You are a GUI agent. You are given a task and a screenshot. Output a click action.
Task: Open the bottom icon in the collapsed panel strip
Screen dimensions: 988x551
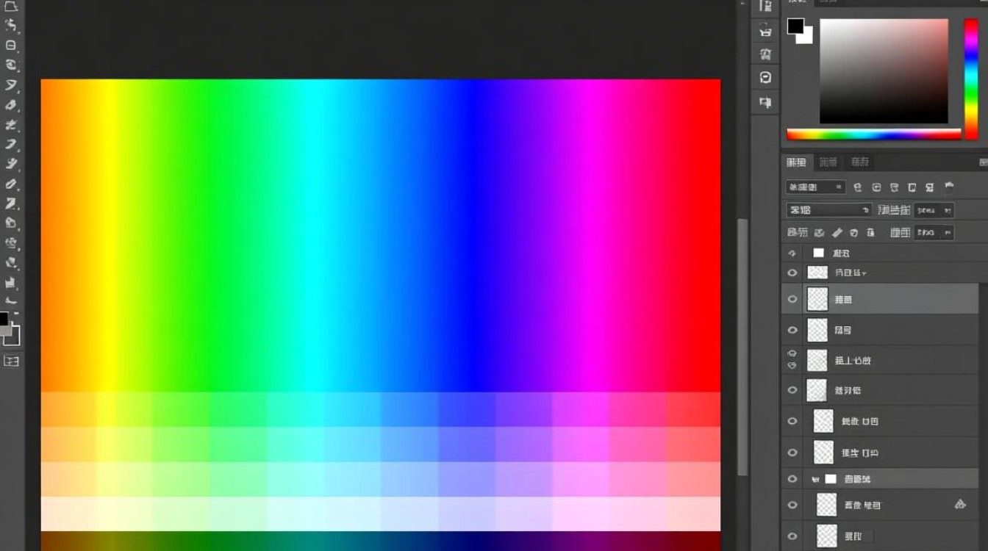point(766,102)
